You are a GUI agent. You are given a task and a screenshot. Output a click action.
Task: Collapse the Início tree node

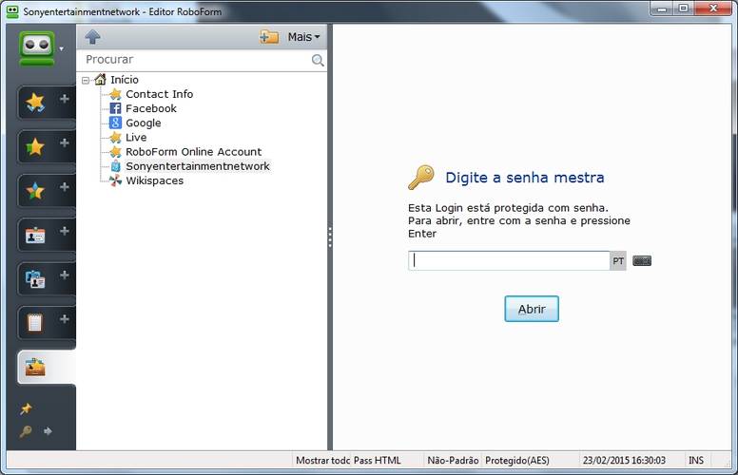(x=86, y=81)
